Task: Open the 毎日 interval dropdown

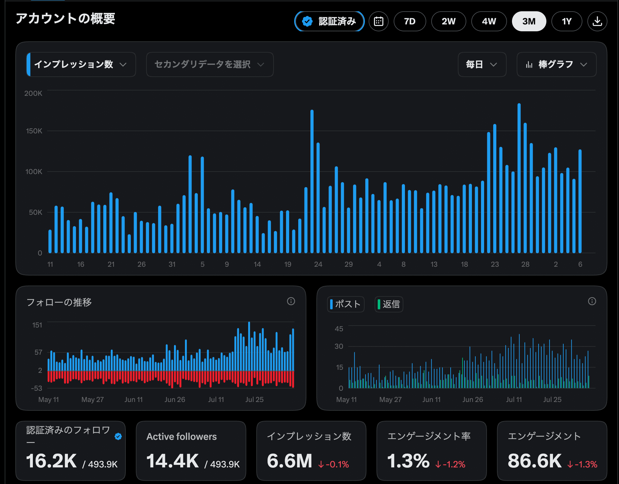Action: click(482, 64)
